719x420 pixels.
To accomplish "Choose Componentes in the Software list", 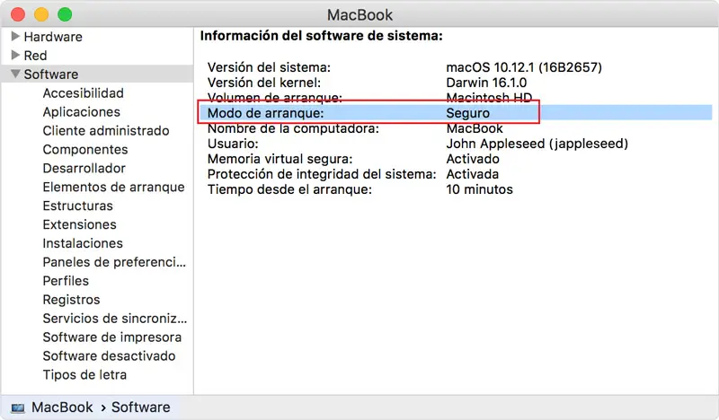I will click(x=85, y=150).
